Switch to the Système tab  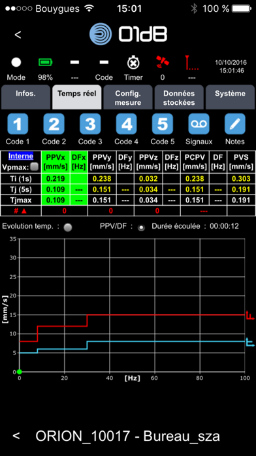(x=230, y=97)
